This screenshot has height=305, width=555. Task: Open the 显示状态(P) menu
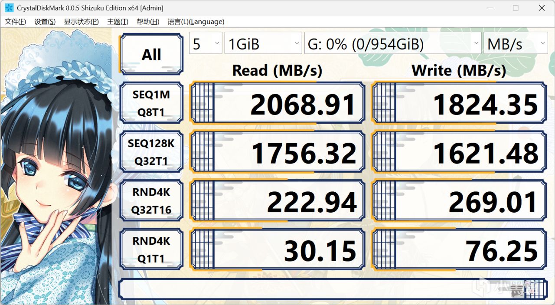[82, 22]
